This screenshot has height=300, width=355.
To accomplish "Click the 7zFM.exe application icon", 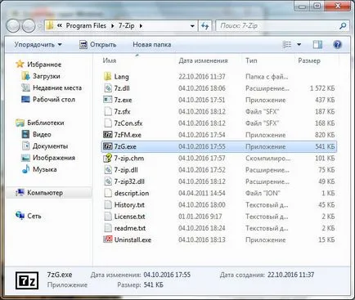I will (108, 135).
